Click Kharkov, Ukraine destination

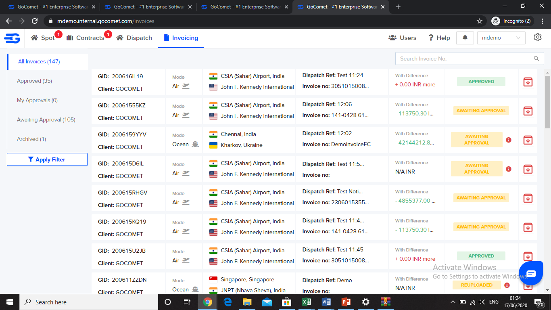click(242, 145)
